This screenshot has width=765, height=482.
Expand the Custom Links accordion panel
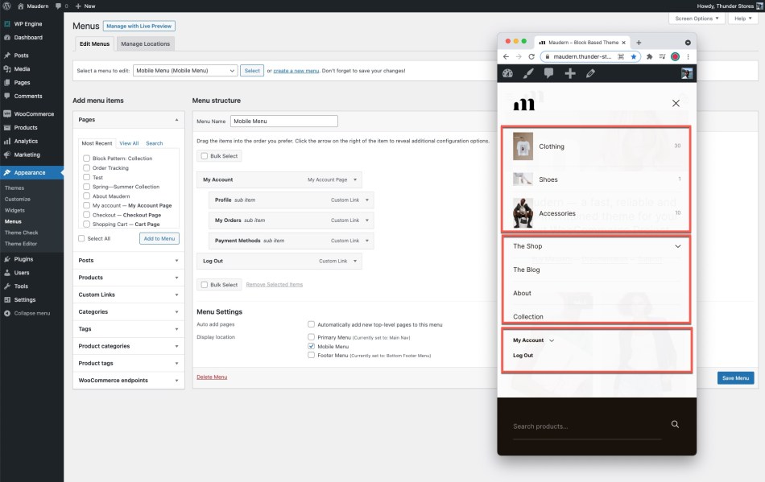[x=129, y=295]
